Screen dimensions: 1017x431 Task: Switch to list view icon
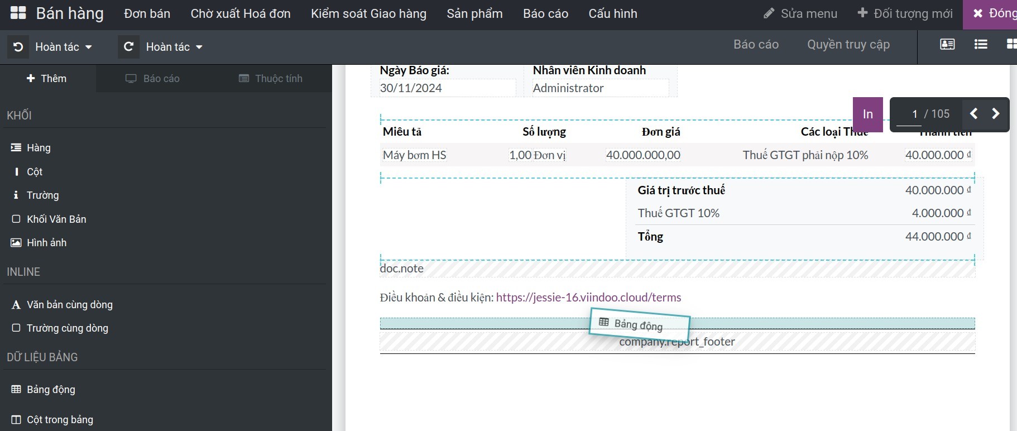coord(981,45)
